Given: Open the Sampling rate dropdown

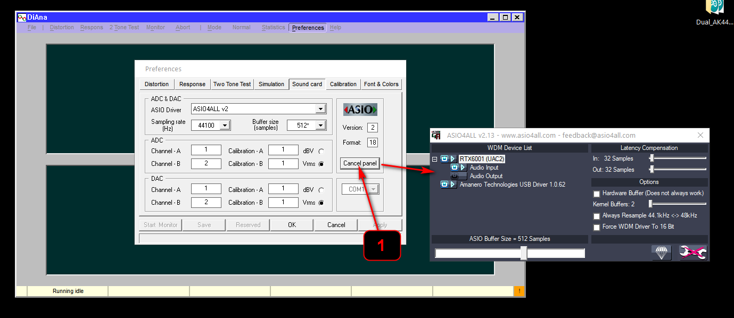Looking at the screenshot, I should 225,125.
